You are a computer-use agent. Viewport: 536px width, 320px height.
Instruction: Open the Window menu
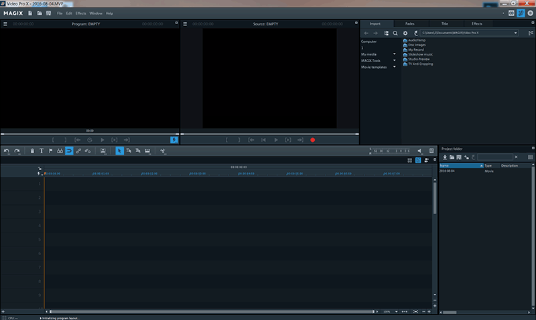(x=96, y=13)
